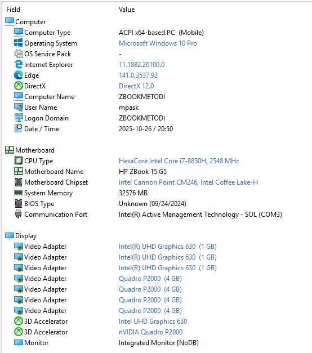Image resolution: width=312 pixels, height=353 pixels.
Task: Open the nVIDIA Quadro P2000 link
Action: point(151,332)
